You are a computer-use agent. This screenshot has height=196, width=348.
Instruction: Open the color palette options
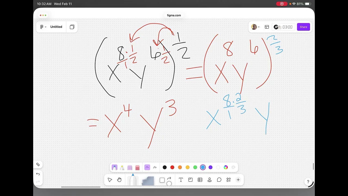tap(233, 167)
